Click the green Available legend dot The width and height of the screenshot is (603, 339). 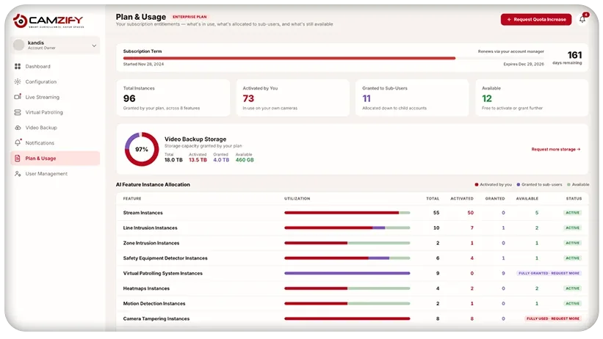pos(568,185)
